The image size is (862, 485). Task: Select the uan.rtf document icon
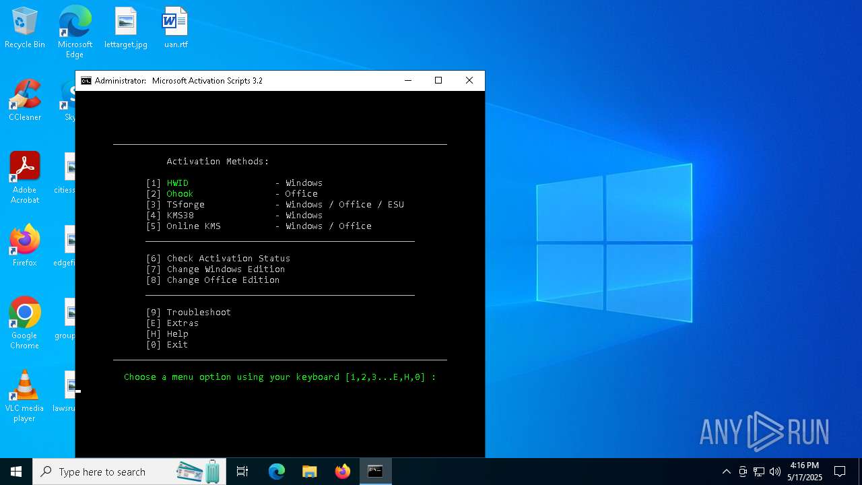click(176, 28)
